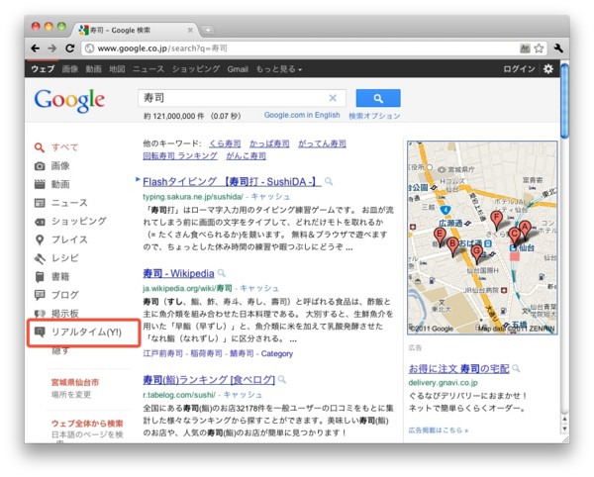
Task: Open the Chrome wrench menu
Action: [558, 48]
